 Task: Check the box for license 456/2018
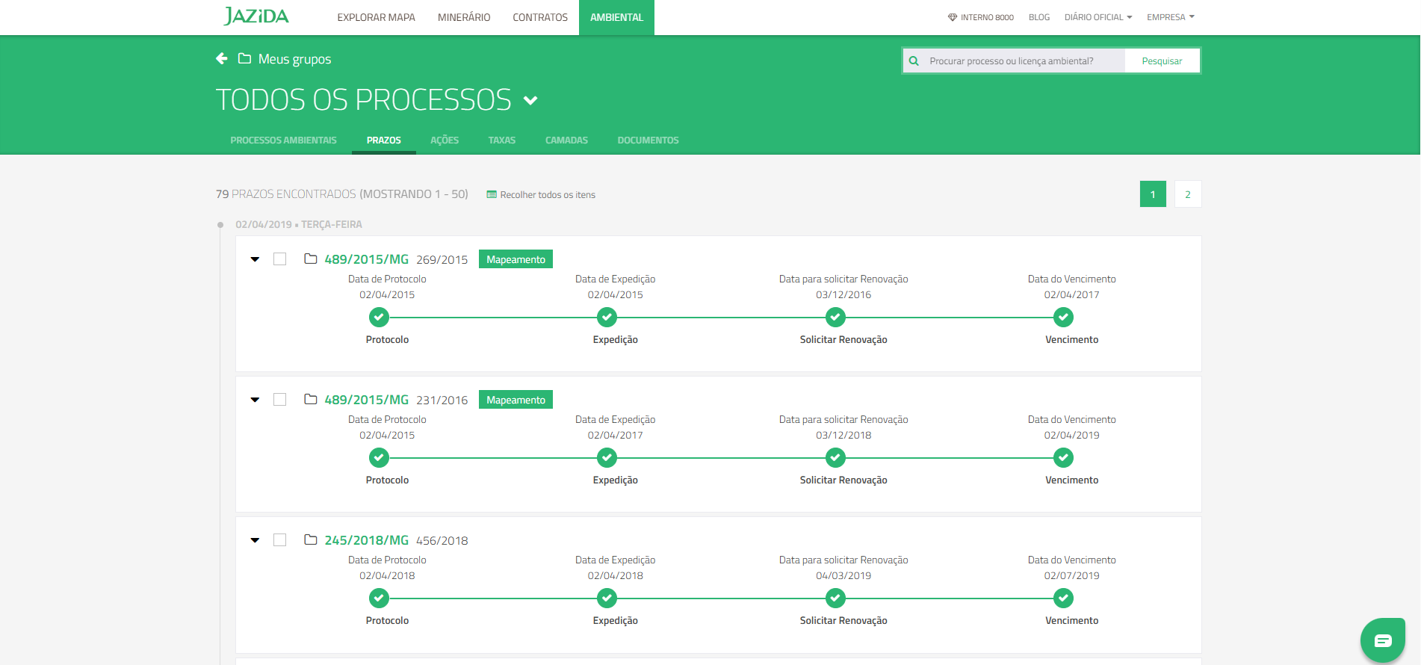point(280,540)
